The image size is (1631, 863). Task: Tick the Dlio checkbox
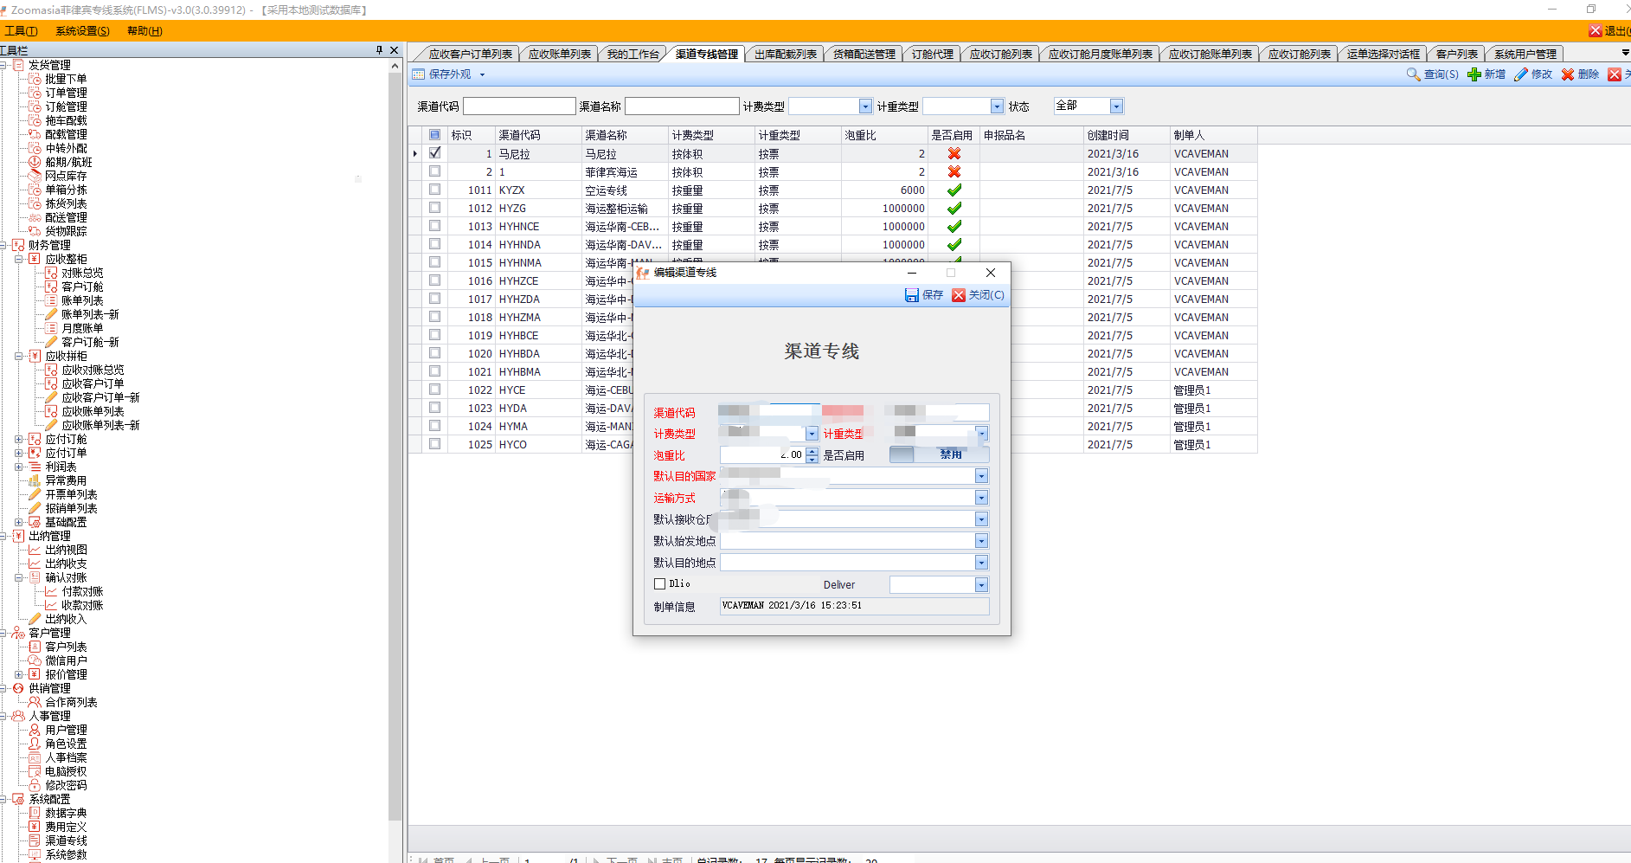660,584
